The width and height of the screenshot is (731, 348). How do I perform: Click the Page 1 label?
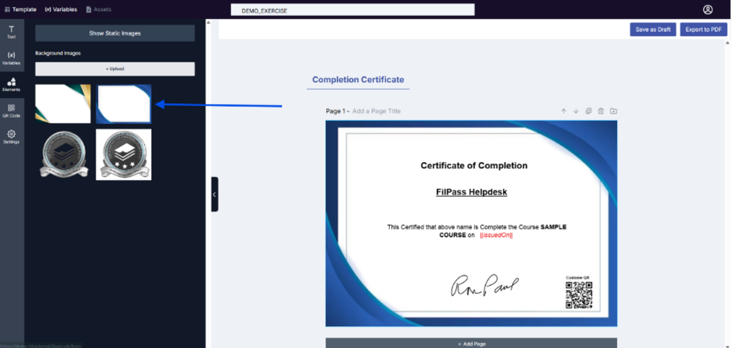click(x=336, y=111)
